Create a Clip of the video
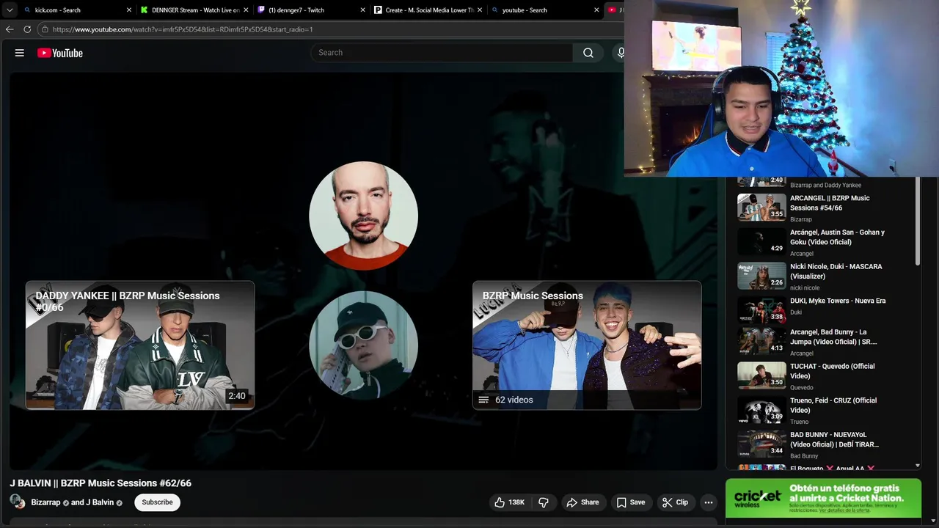939x528 pixels. (675, 502)
